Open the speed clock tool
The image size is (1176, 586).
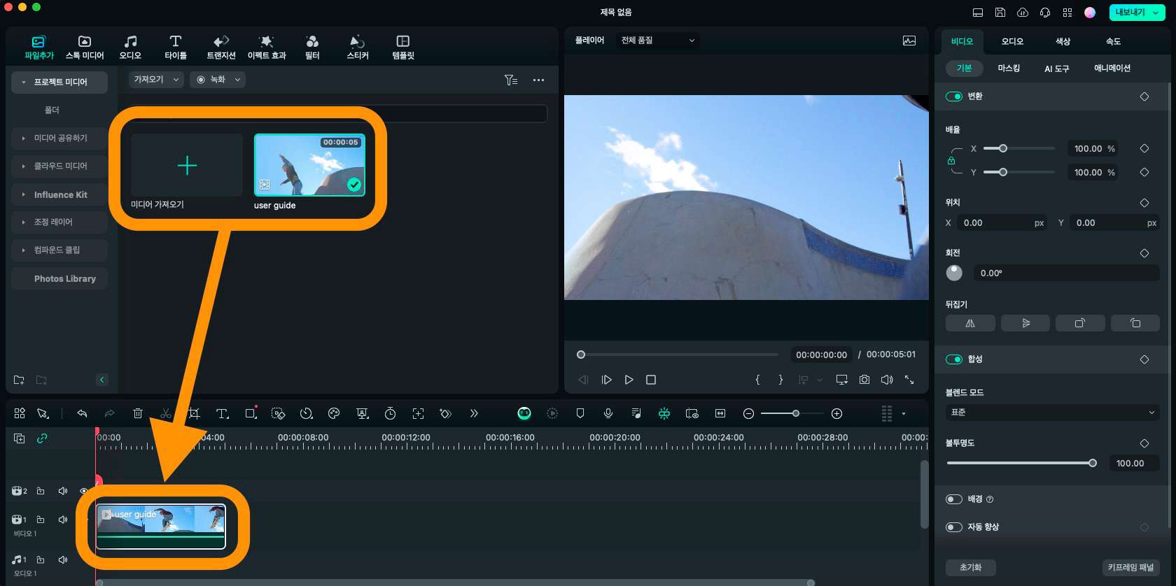pyautogui.click(x=306, y=414)
